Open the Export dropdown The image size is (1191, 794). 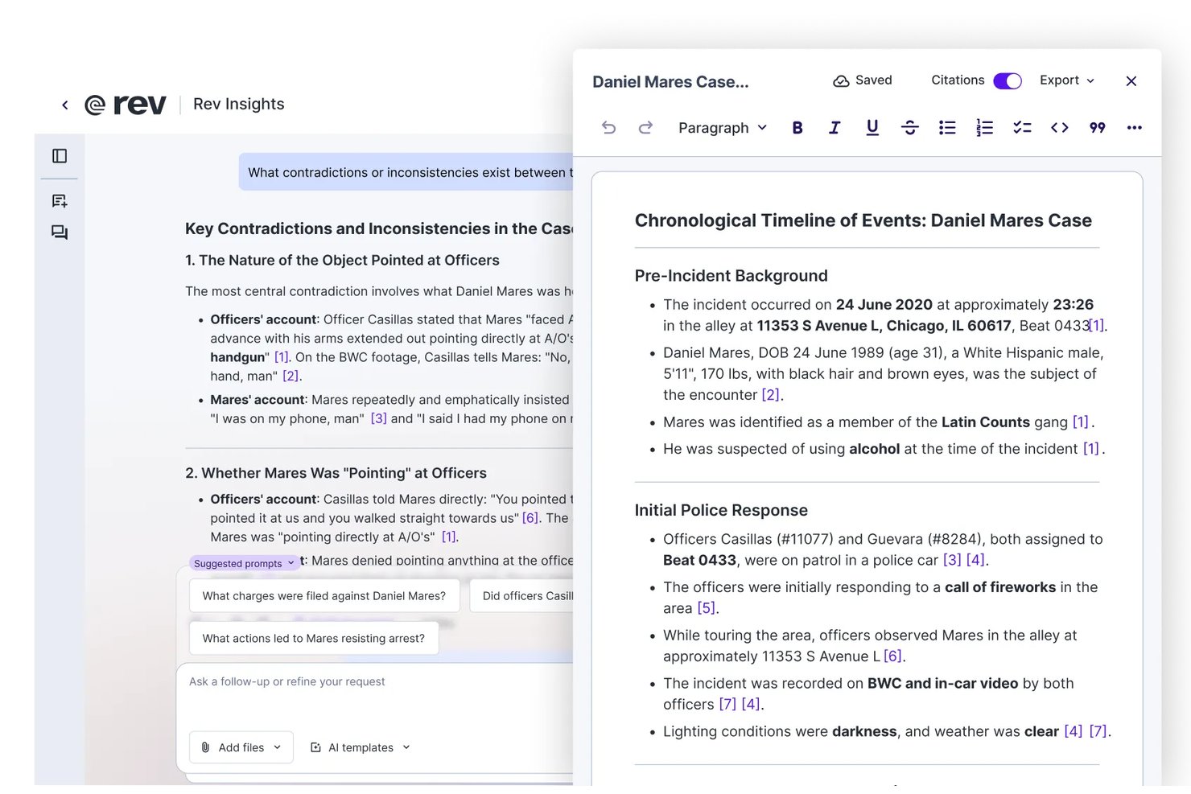coord(1067,80)
